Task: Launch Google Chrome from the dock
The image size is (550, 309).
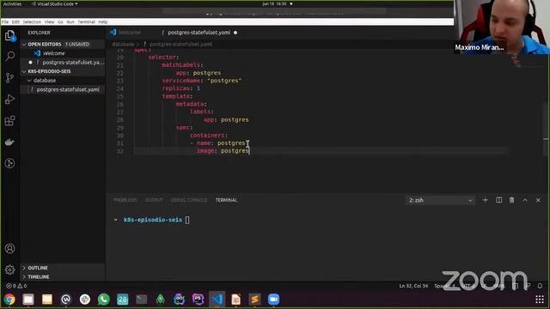Action: pos(9,300)
